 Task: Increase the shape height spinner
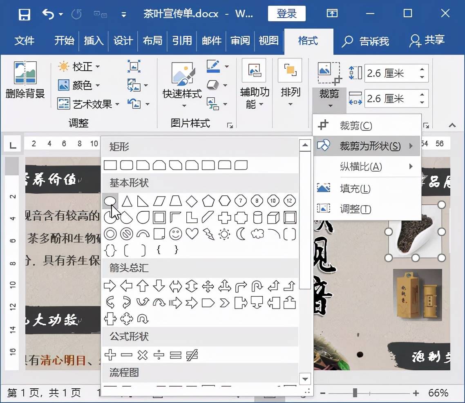[x=422, y=70]
